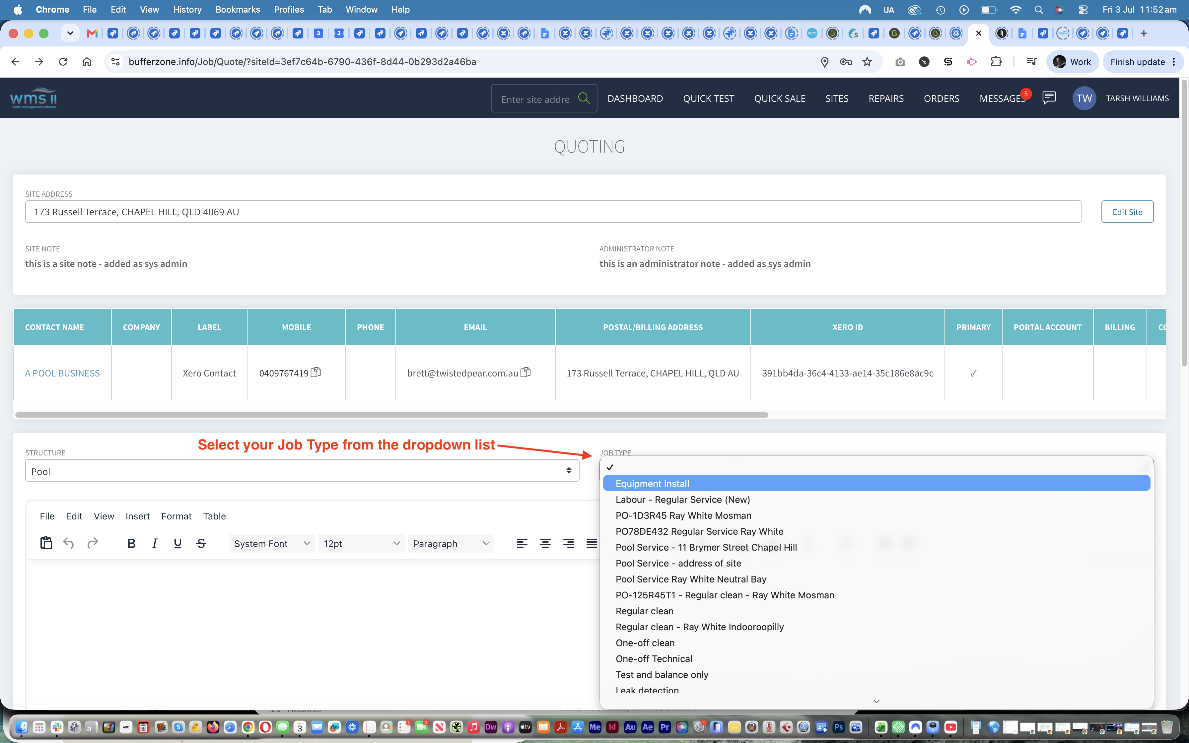This screenshot has width=1189, height=743.
Task: Open the editor Insert menu
Action: pyautogui.click(x=138, y=516)
